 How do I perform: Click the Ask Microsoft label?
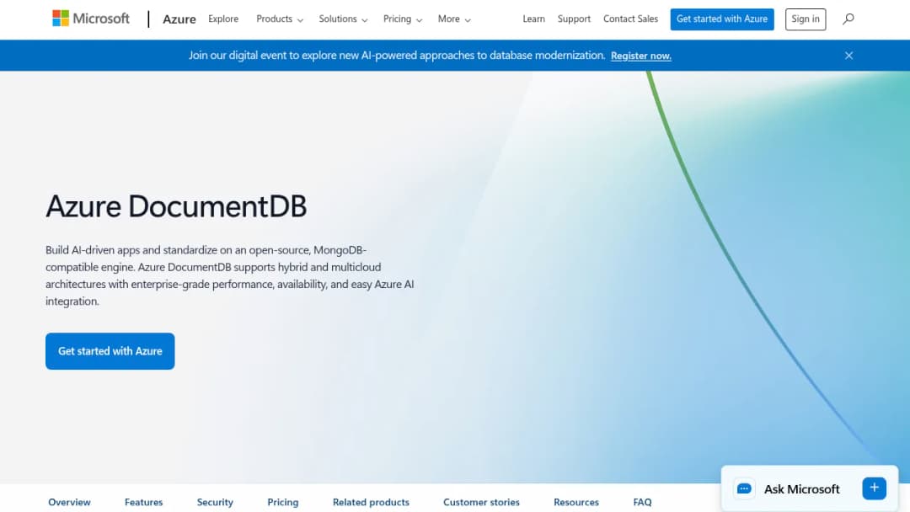(x=801, y=488)
